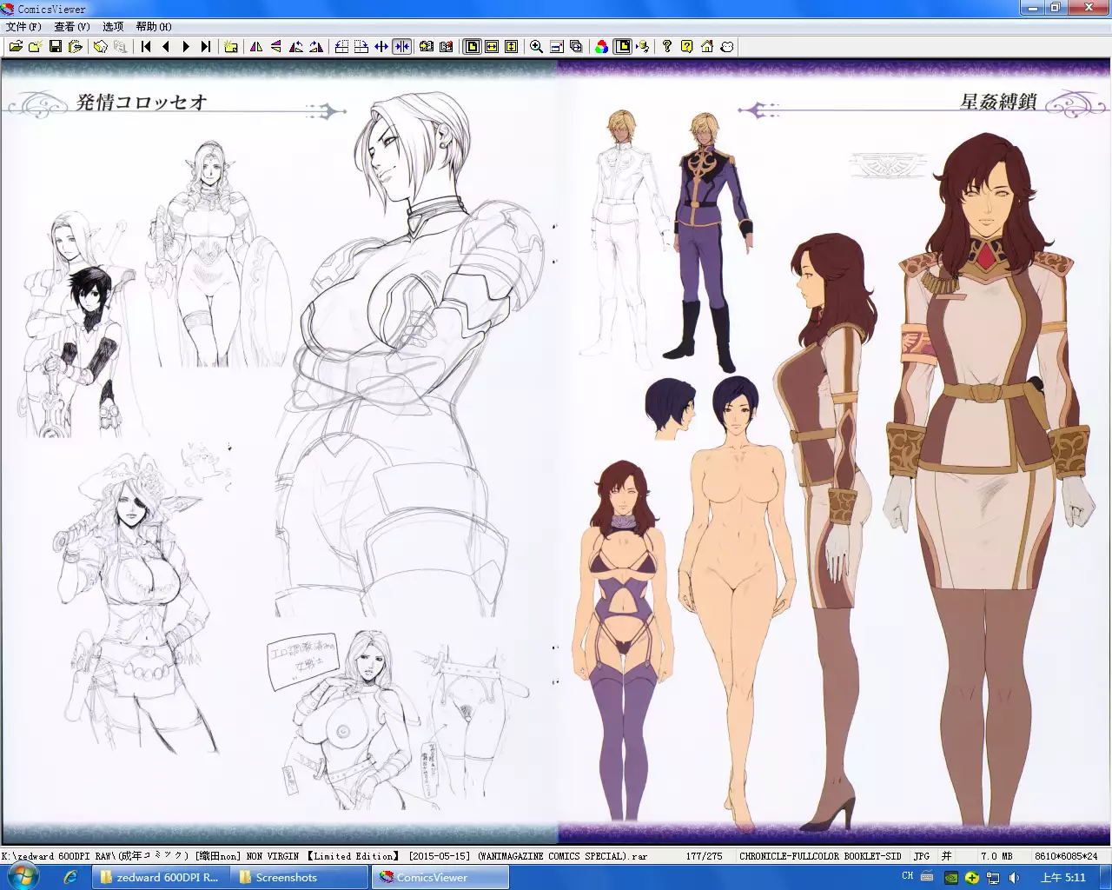
Task: Toggle the yellow page thumbnail button
Action: (x=622, y=47)
